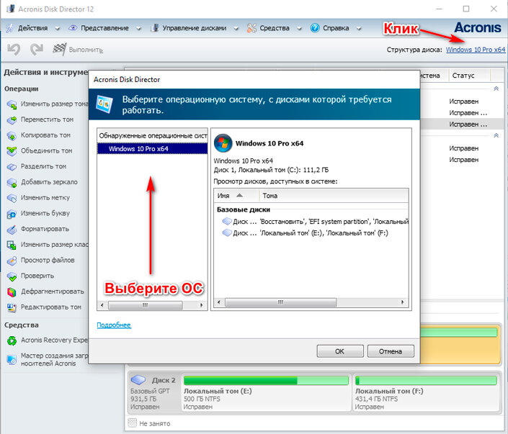Viewport: 508px width, 434px height.
Task: Click the Windows 10 Pro x64 disk structure link
Action: click(476, 50)
